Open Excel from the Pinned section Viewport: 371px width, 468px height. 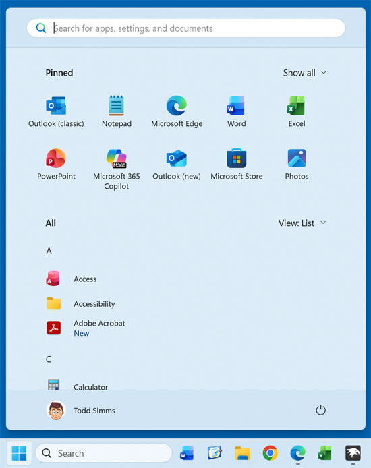coord(296,112)
